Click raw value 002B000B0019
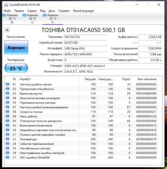167x169 pixels. pos(146,139)
